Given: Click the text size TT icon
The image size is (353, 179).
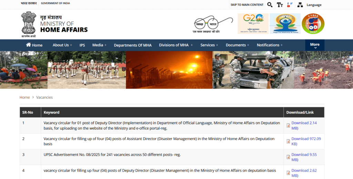Looking at the screenshot, I should [280, 5].
